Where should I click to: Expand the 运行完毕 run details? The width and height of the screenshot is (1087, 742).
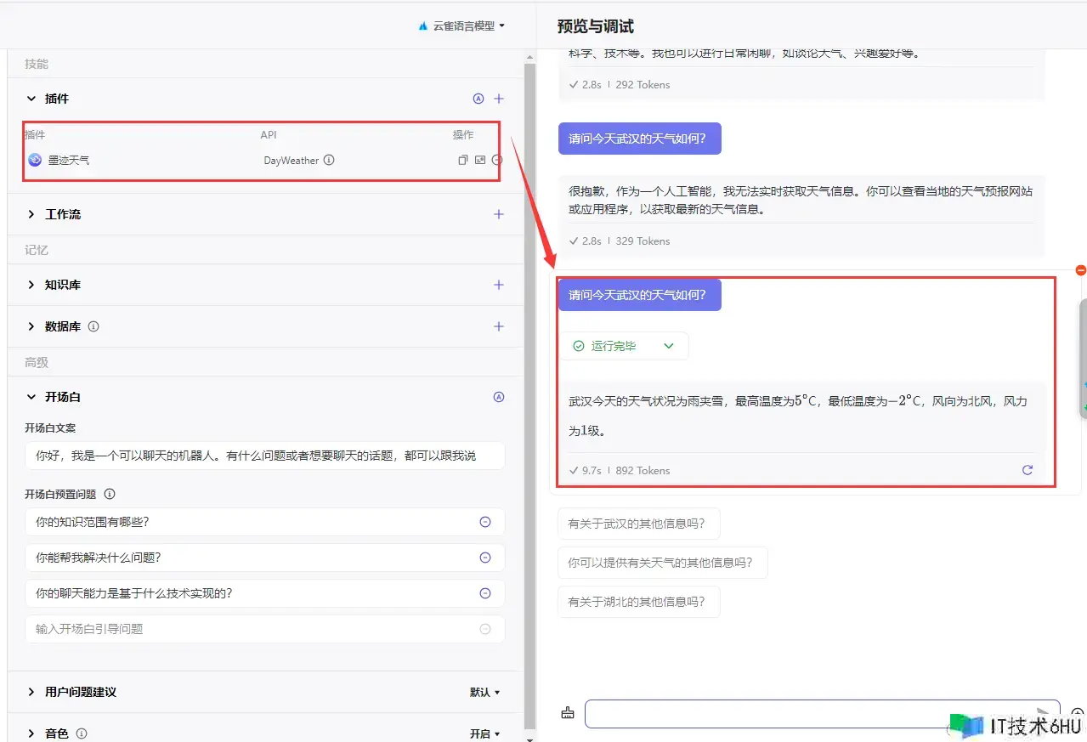[x=668, y=346]
